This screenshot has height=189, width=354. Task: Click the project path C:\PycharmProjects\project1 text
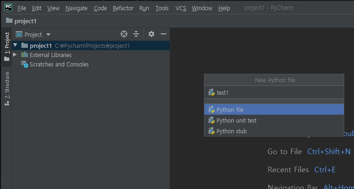point(92,46)
